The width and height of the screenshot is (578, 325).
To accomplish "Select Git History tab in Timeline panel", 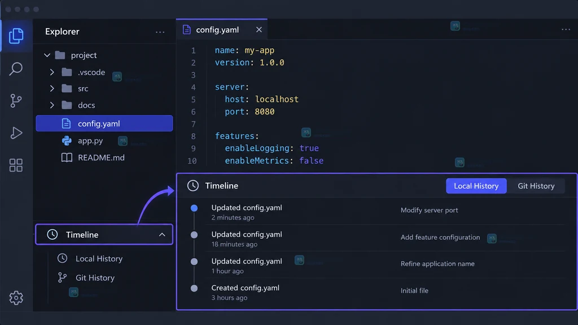I will (536, 186).
